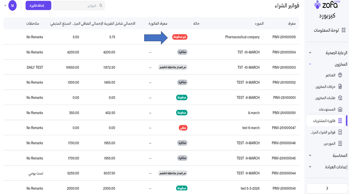Click the الموردين suppliers icon
349x194 pixels.
click(340, 144)
